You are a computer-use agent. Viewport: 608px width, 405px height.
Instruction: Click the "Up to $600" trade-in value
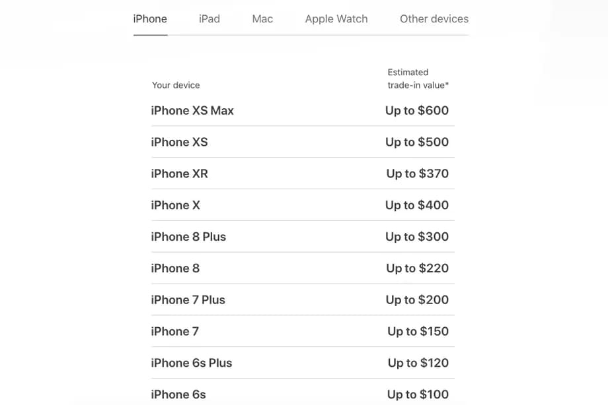417,111
